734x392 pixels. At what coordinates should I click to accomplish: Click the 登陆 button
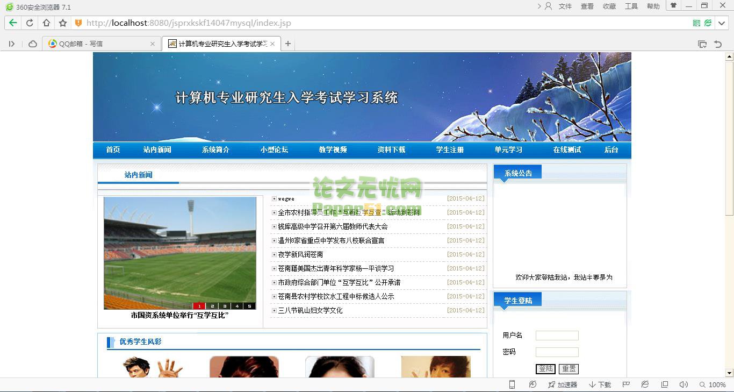(x=546, y=369)
